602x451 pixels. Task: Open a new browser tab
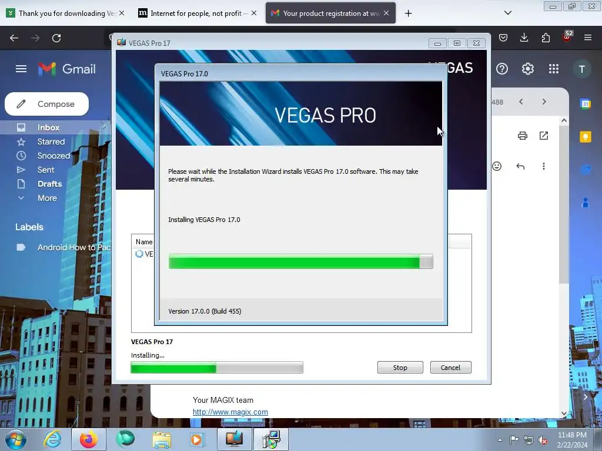tap(408, 14)
